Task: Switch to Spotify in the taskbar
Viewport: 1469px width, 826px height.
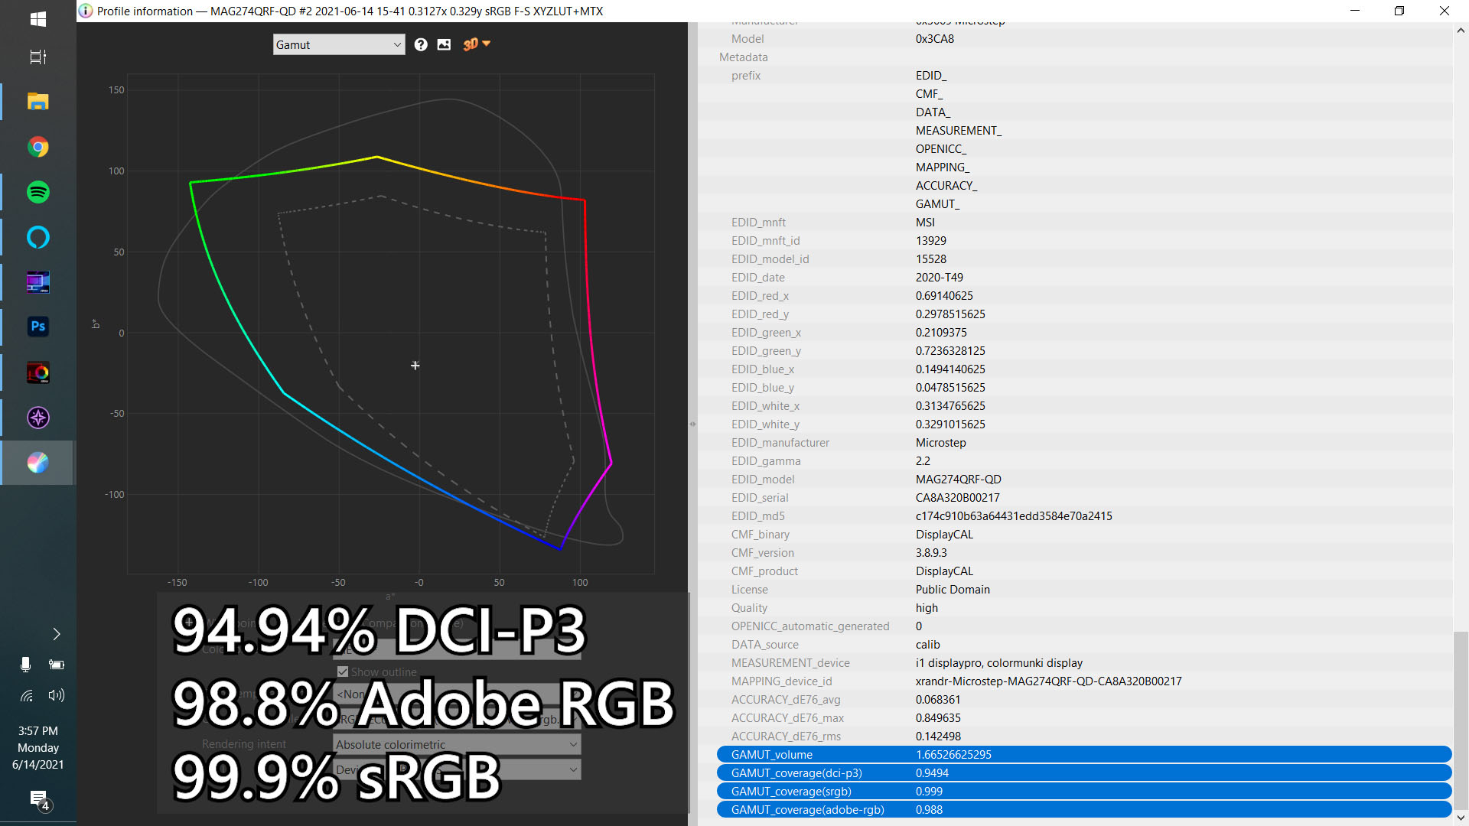Action: [38, 192]
